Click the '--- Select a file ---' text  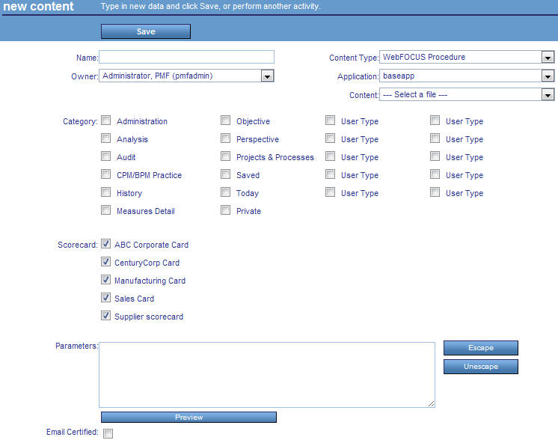415,95
